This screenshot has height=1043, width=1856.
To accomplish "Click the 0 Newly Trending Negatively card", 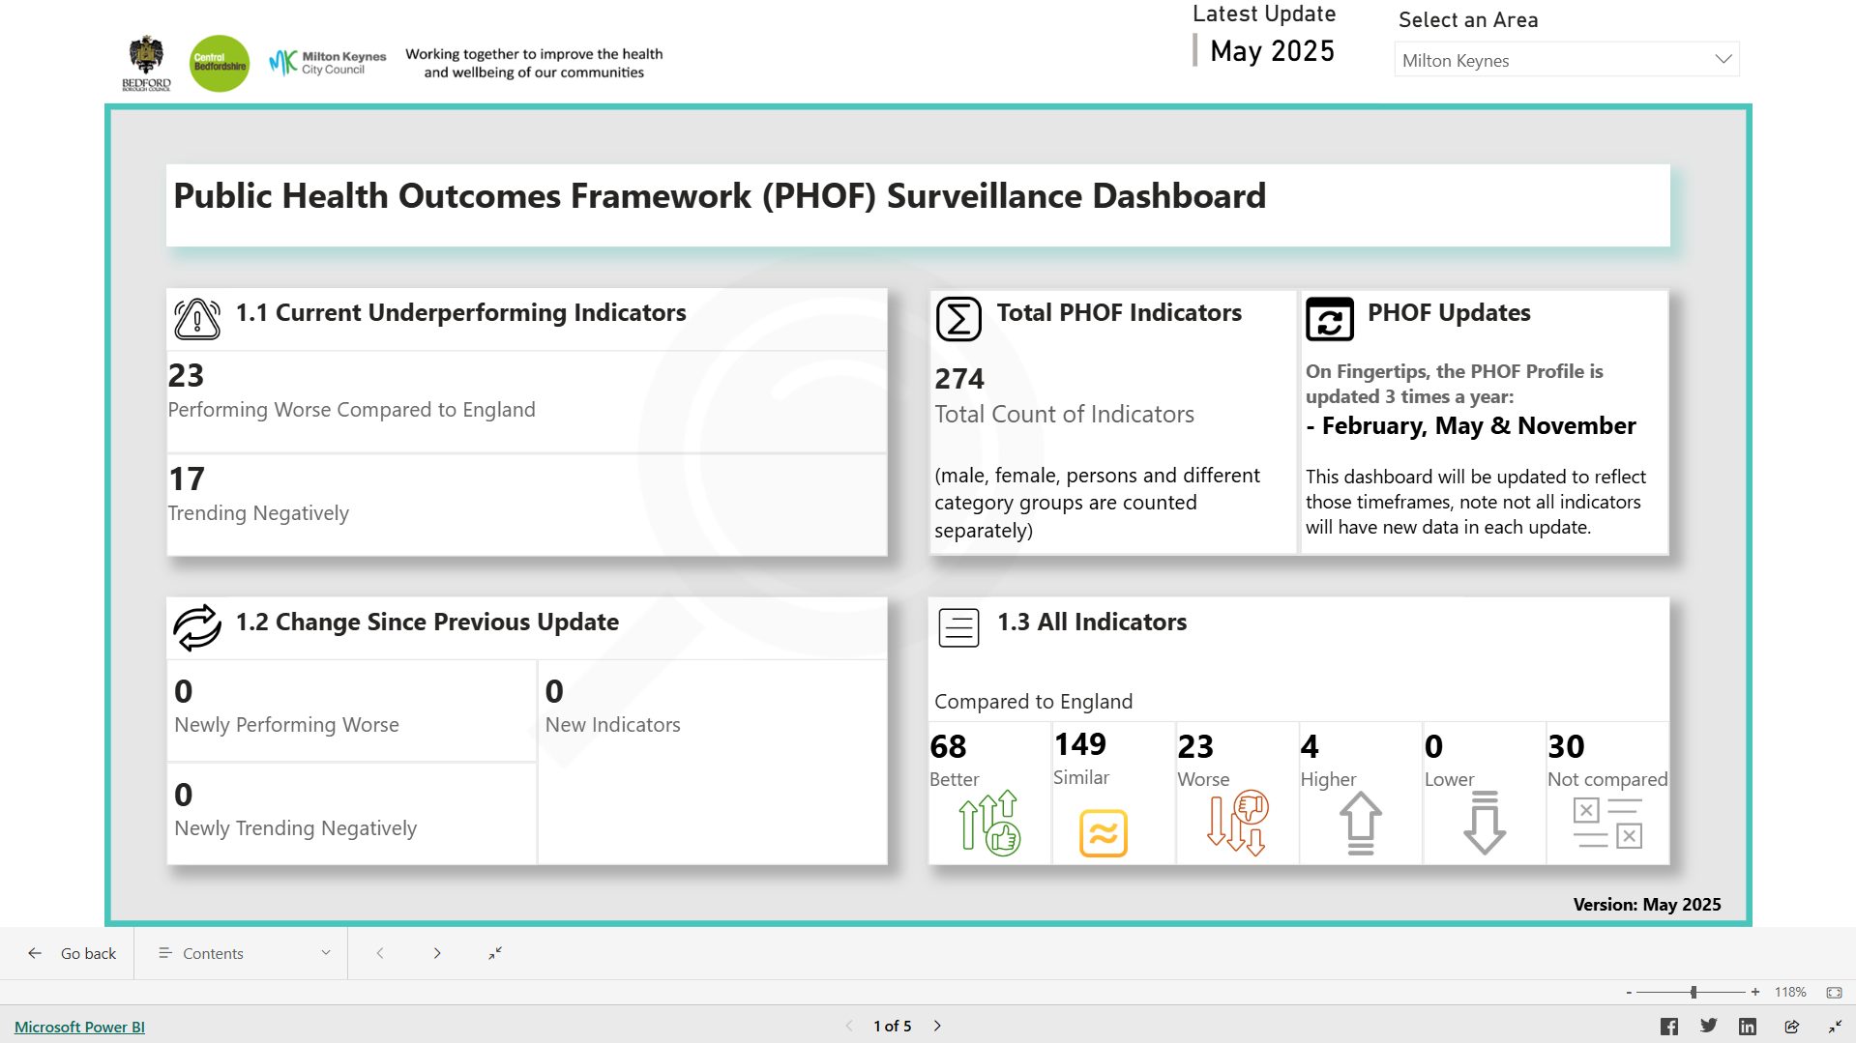I will [x=352, y=813].
